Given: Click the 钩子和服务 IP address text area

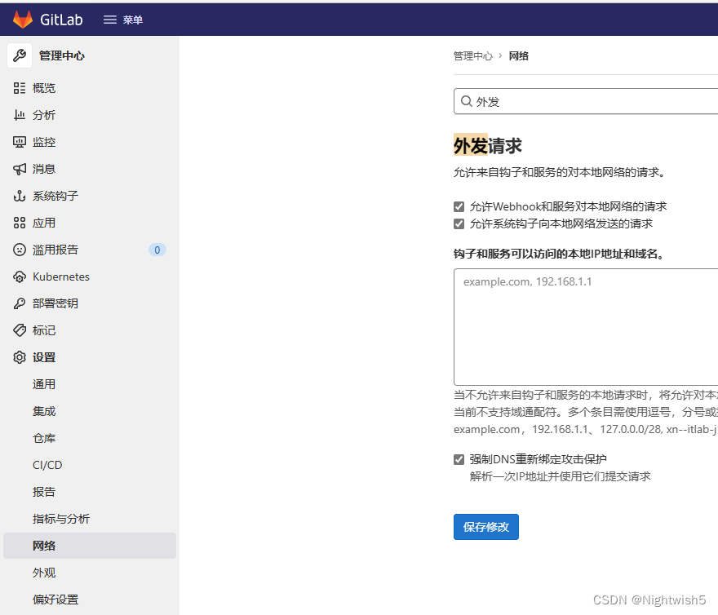Looking at the screenshot, I should [584, 326].
